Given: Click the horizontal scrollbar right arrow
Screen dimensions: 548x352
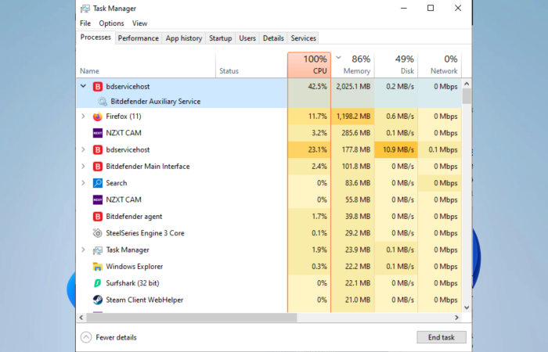Looking at the screenshot, I should [456, 318].
